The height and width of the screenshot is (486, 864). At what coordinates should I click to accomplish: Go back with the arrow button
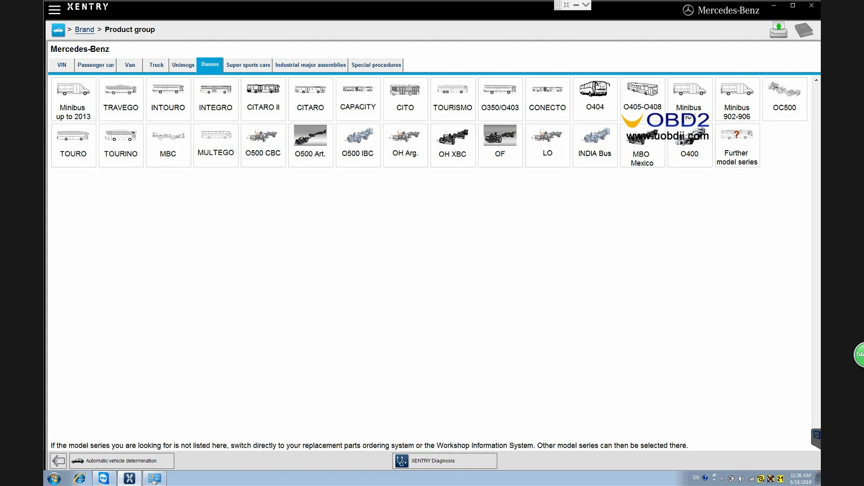(x=58, y=461)
